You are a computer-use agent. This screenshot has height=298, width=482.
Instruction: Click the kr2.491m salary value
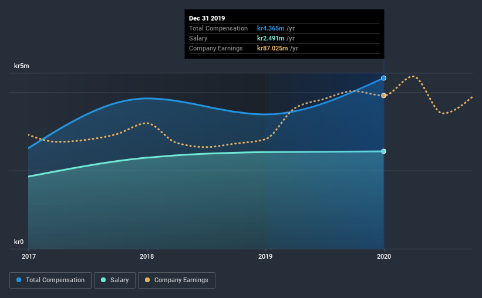point(271,38)
